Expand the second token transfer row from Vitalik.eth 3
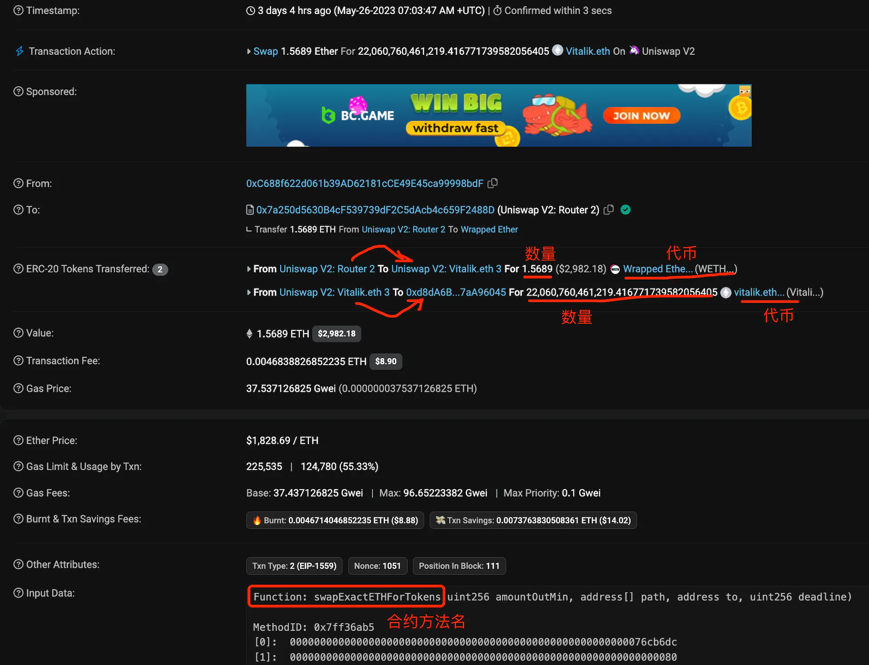Image resolution: width=869 pixels, height=665 pixels. 249,293
